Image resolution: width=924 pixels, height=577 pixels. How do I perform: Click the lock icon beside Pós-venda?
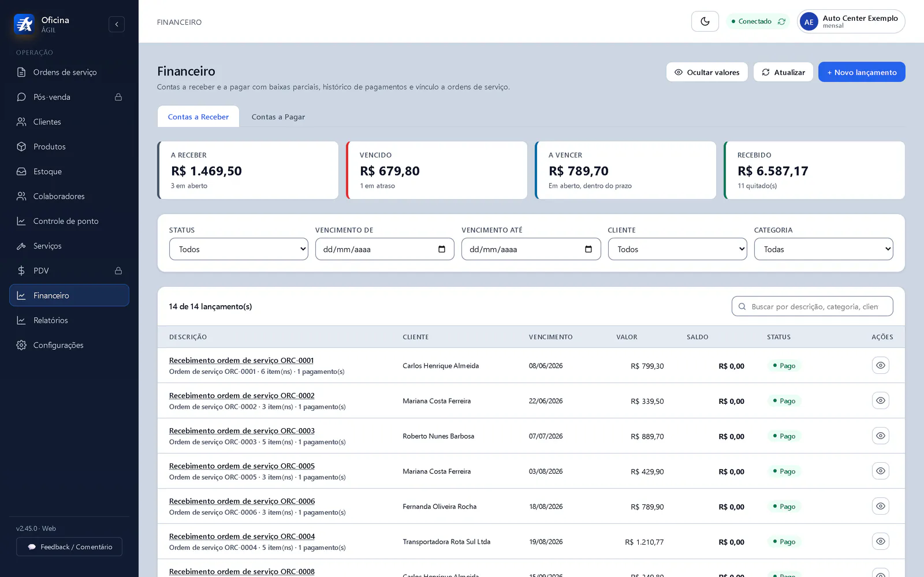[x=118, y=97]
